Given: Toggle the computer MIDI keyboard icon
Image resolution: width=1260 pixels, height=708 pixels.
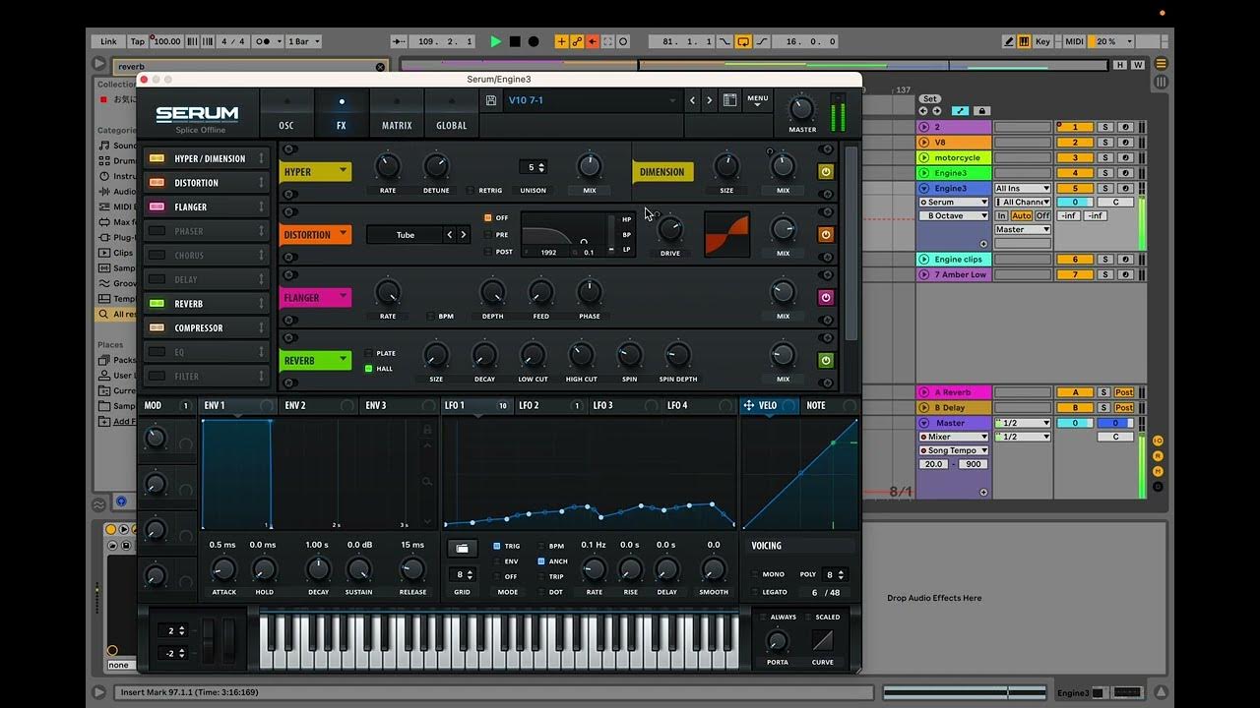Looking at the screenshot, I should (x=1024, y=41).
